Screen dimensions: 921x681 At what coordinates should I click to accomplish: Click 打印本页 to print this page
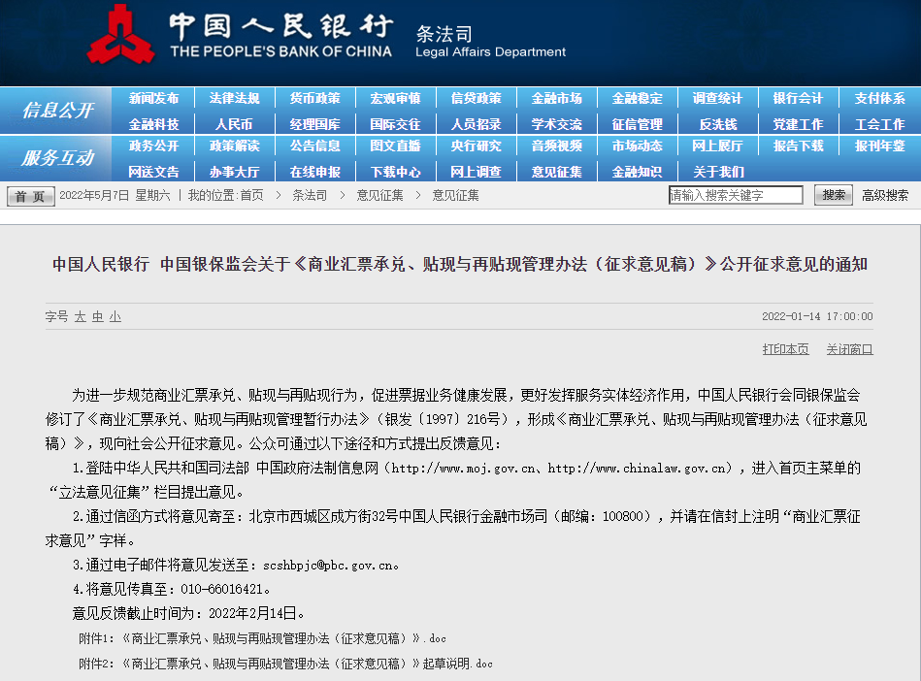tap(786, 348)
